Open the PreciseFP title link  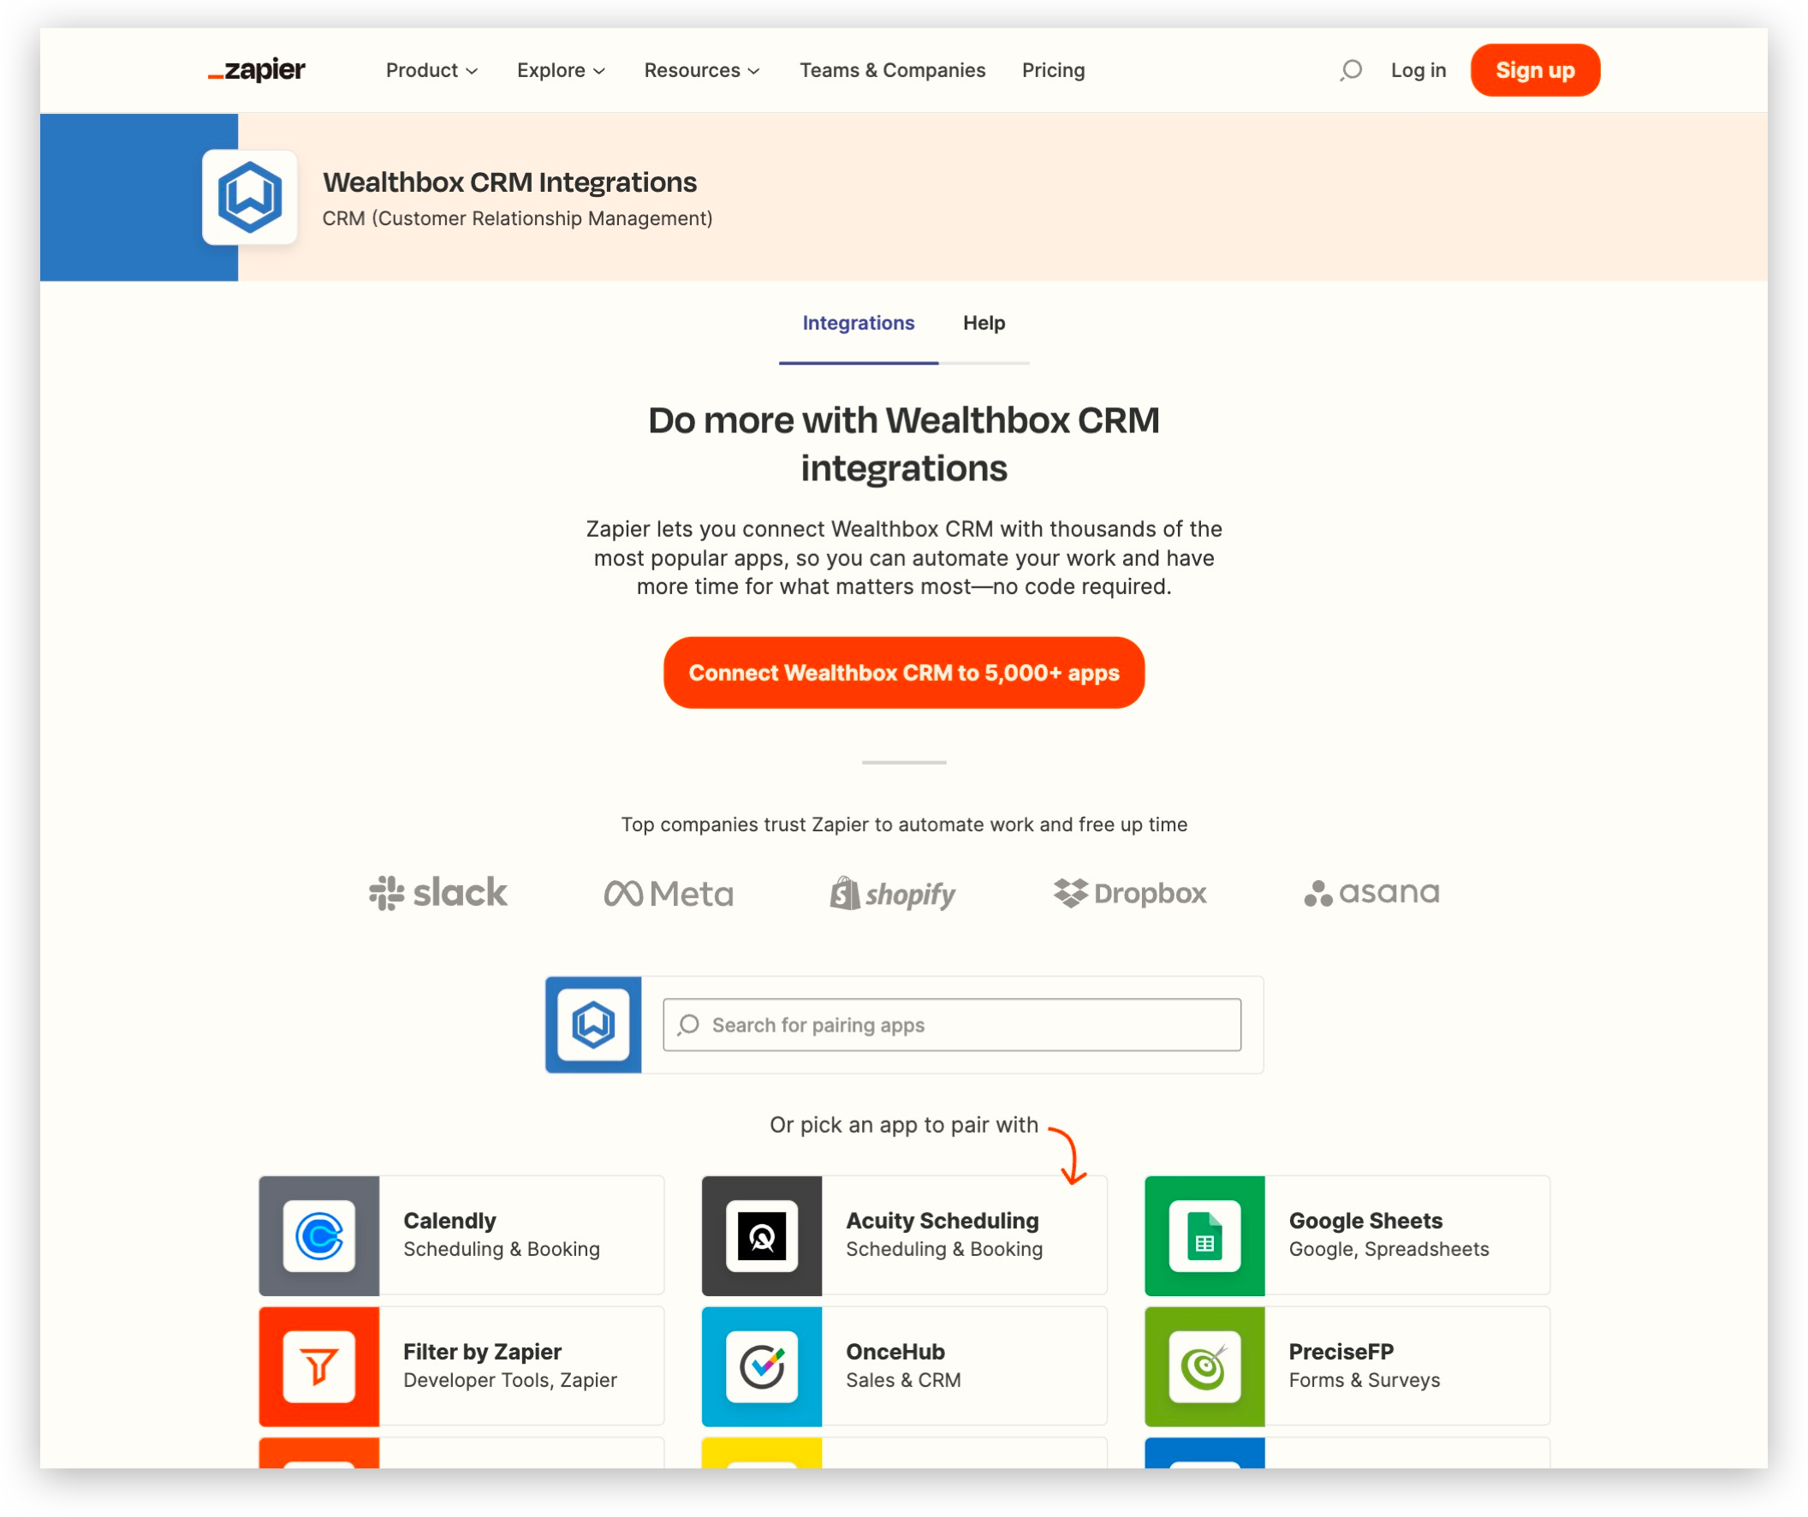coord(1341,1351)
